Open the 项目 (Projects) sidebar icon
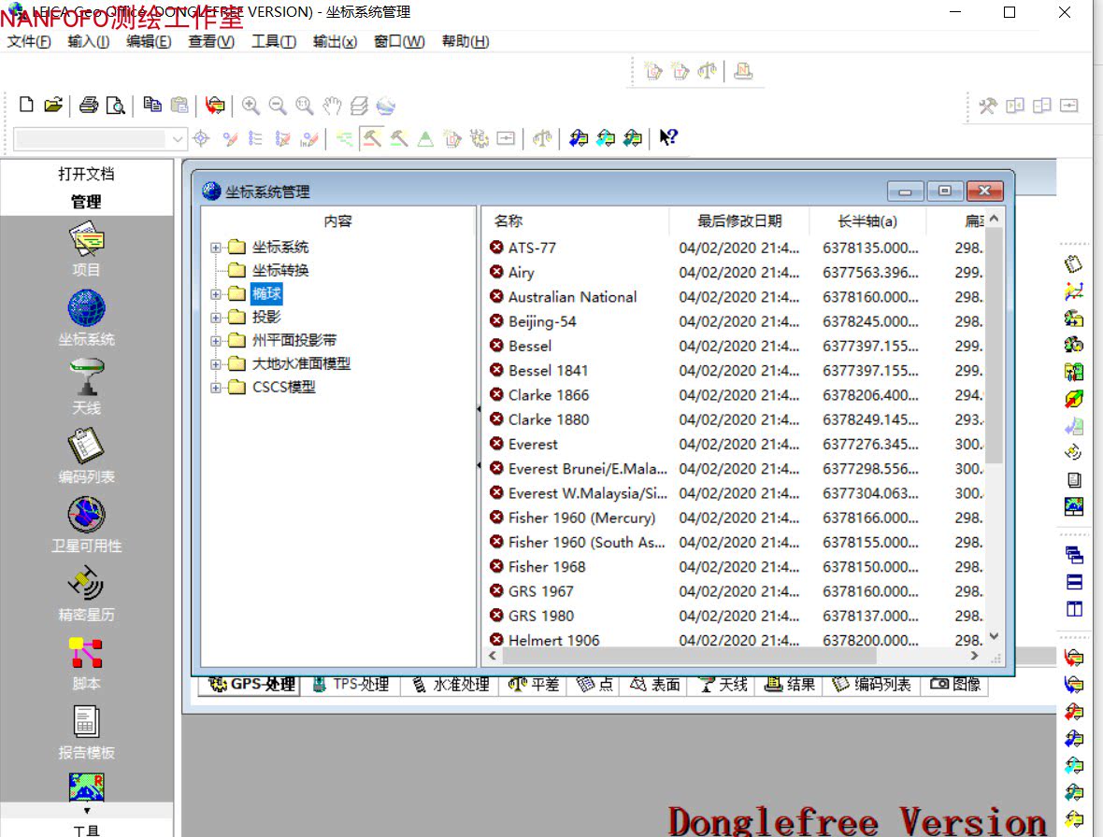 87,240
